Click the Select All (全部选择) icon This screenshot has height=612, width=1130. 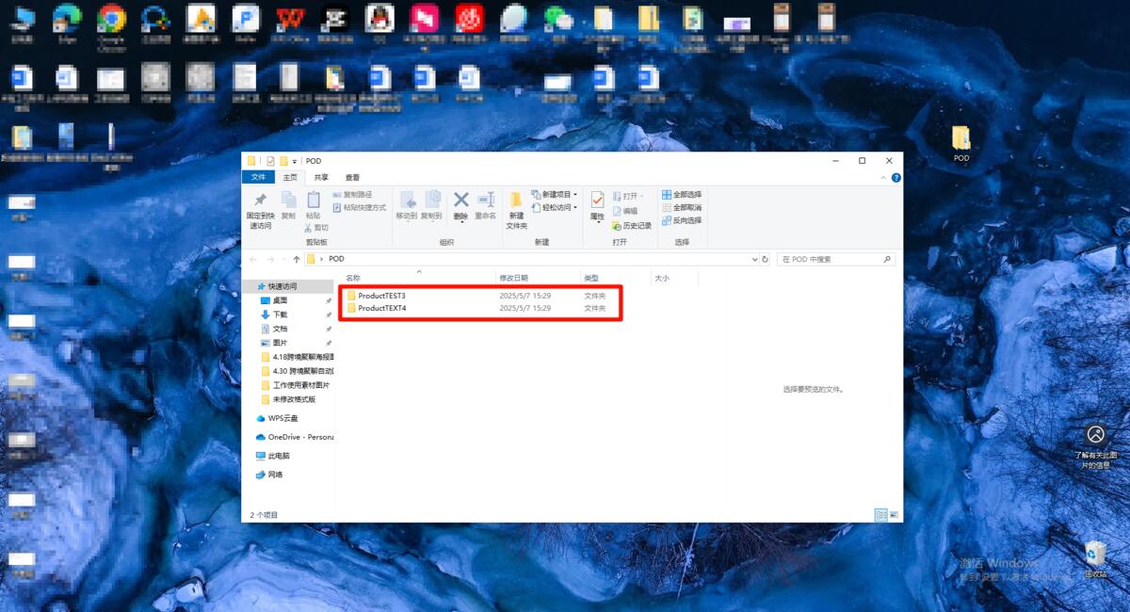[x=667, y=195]
